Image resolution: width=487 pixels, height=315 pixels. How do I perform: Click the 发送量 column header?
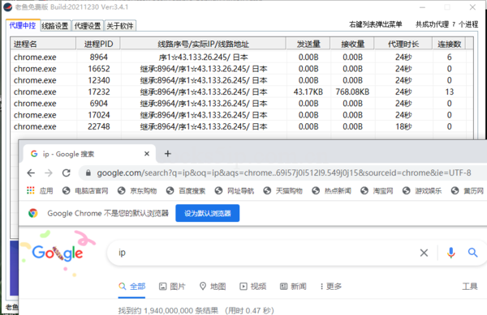[308, 44]
